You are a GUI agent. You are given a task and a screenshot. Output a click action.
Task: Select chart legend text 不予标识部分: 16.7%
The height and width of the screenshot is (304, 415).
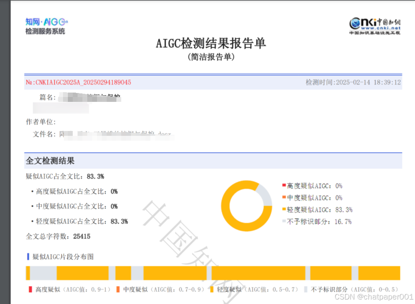(x=319, y=222)
